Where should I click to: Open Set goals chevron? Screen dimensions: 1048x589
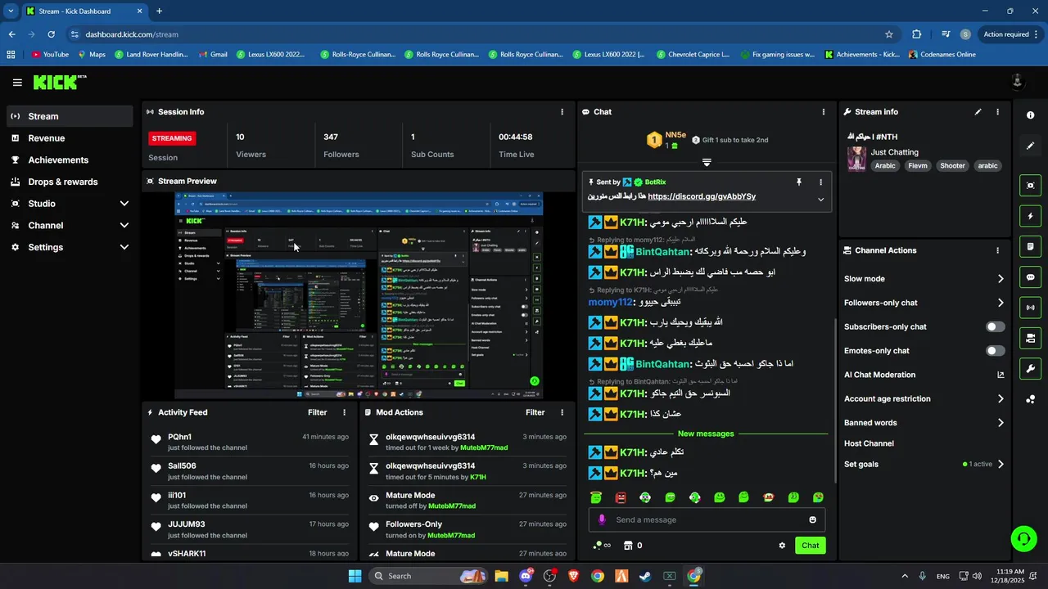pos(1001,465)
